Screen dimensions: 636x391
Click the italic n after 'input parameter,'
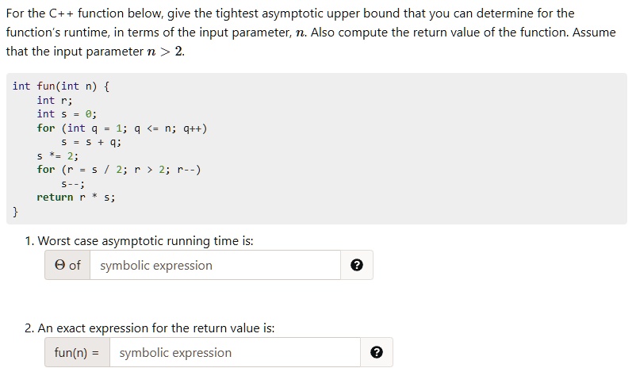[300, 33]
